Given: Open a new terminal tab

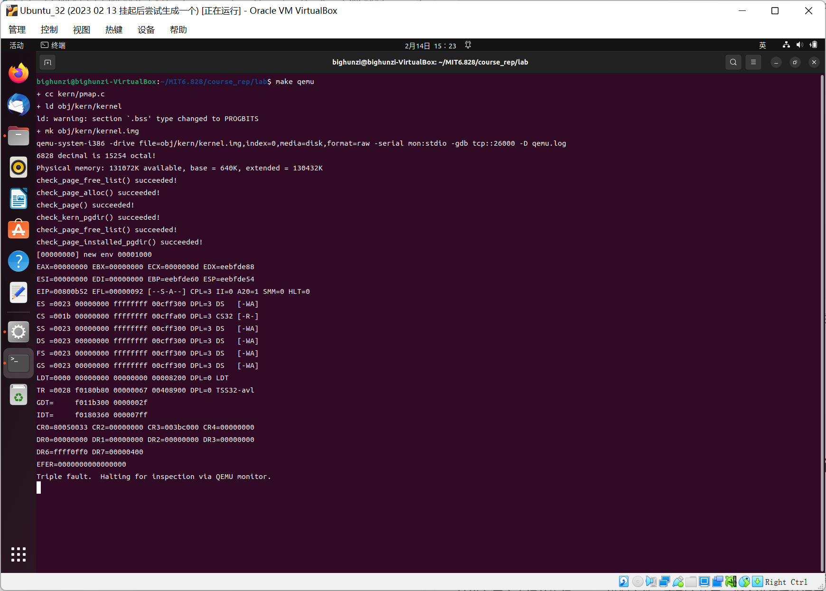Looking at the screenshot, I should click(47, 62).
